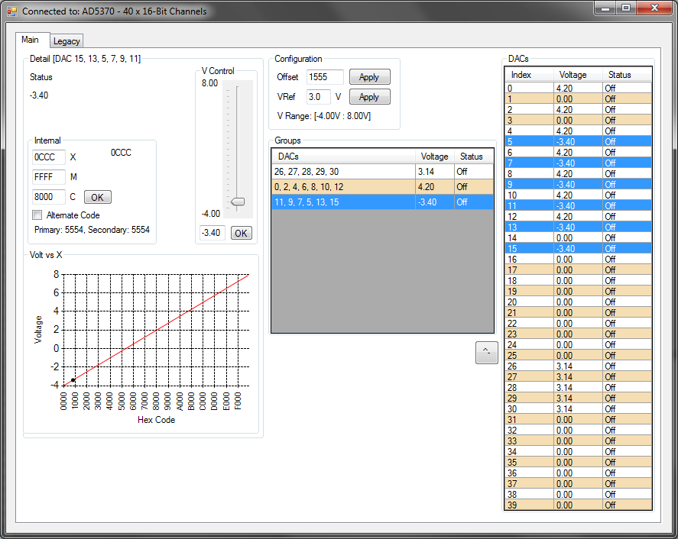The image size is (678, 539).
Task: Select group row 26, 27, 28, 29, 30
Action: tap(382, 172)
